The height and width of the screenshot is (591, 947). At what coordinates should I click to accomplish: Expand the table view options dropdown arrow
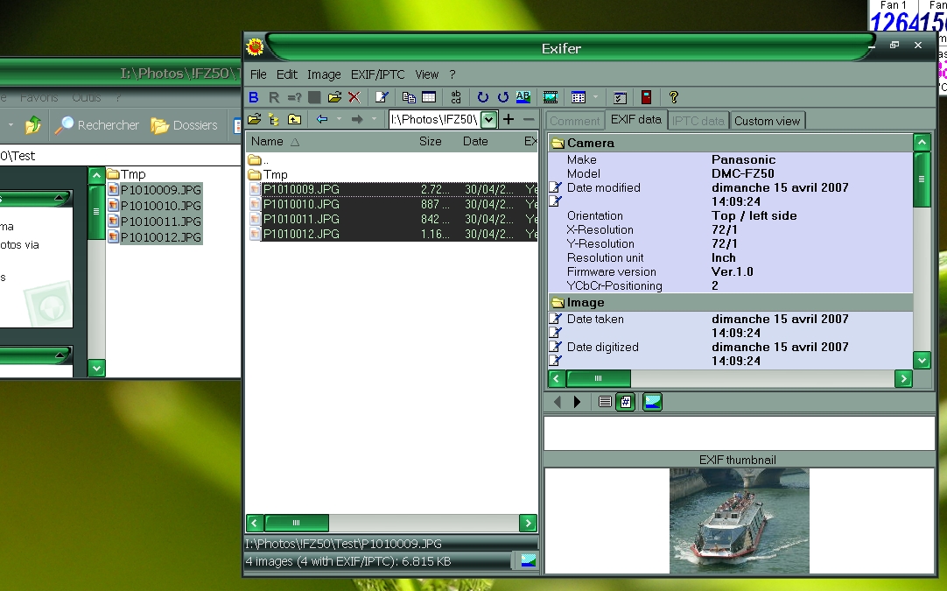pyautogui.click(x=595, y=97)
